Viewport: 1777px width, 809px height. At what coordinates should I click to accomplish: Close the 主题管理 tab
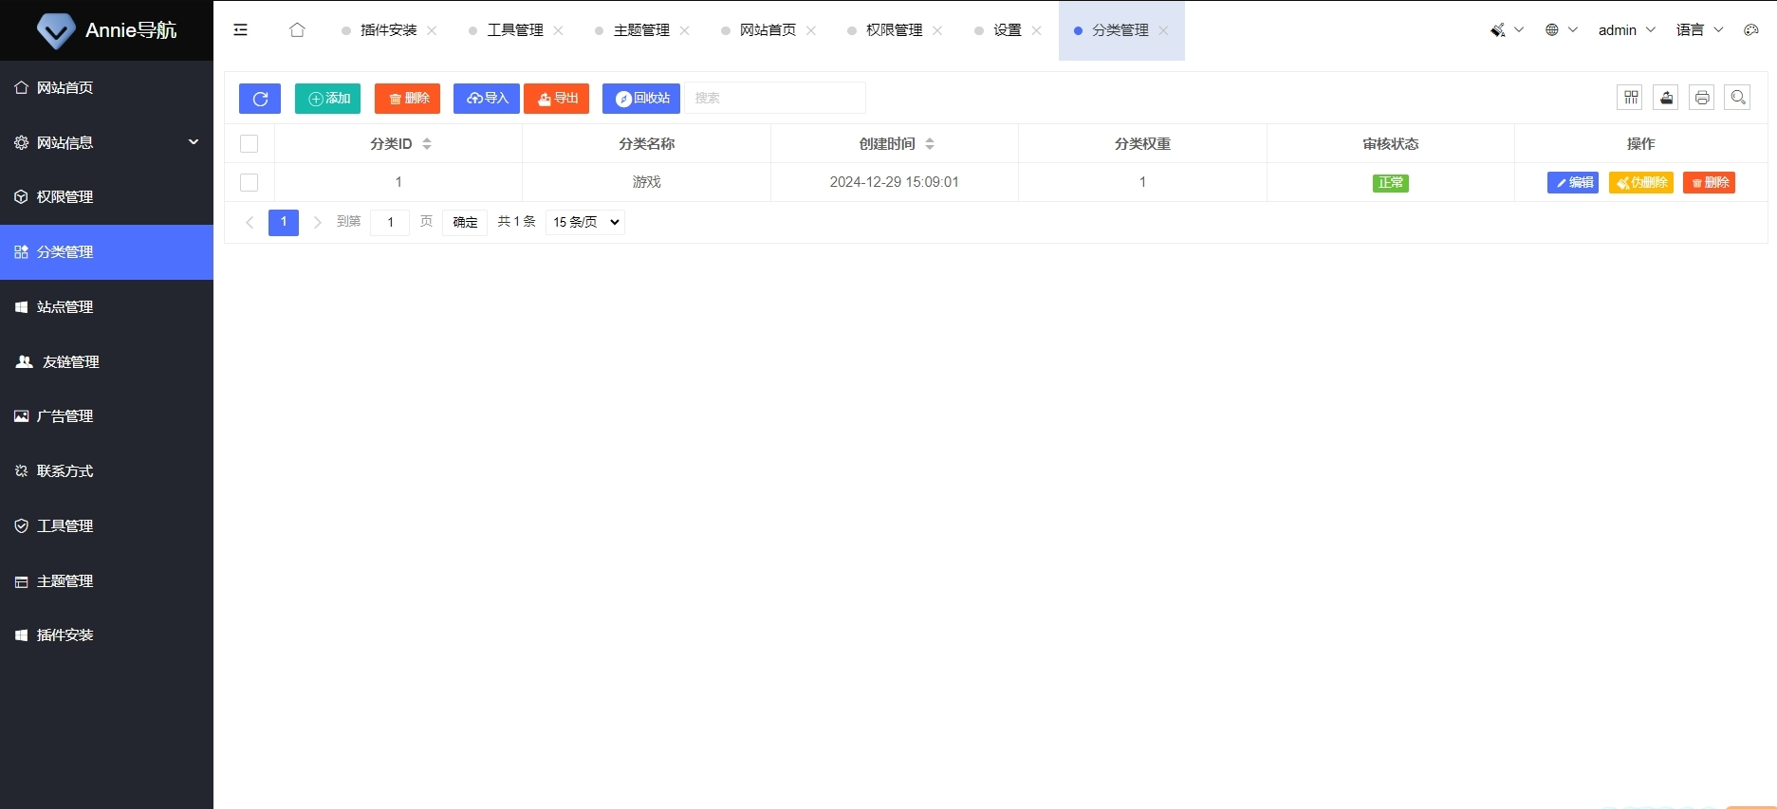tap(685, 30)
